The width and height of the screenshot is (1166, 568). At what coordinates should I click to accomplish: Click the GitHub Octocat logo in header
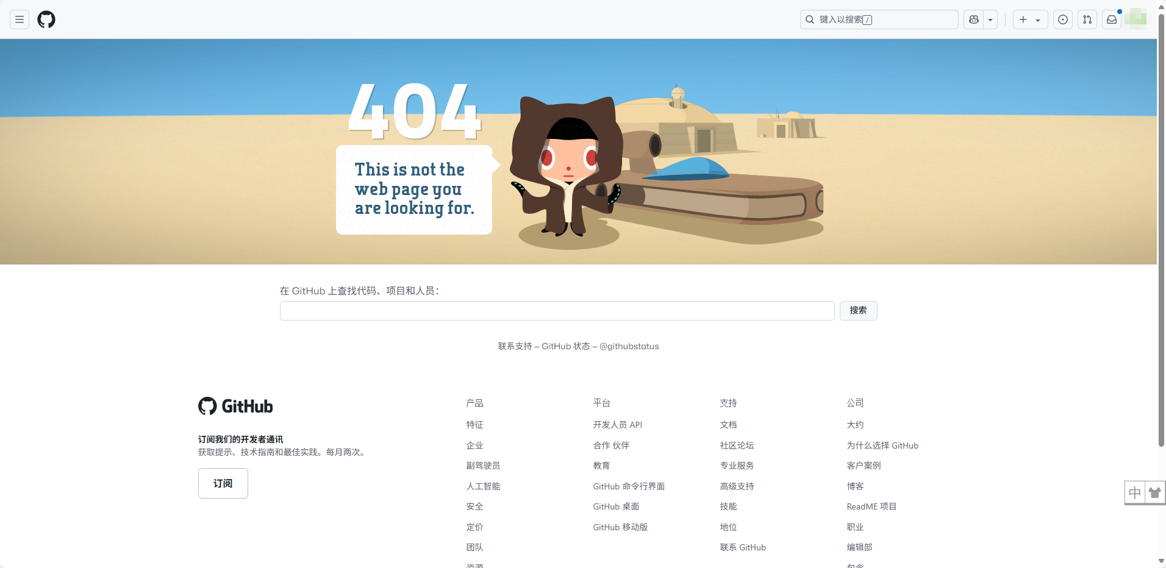pos(46,20)
